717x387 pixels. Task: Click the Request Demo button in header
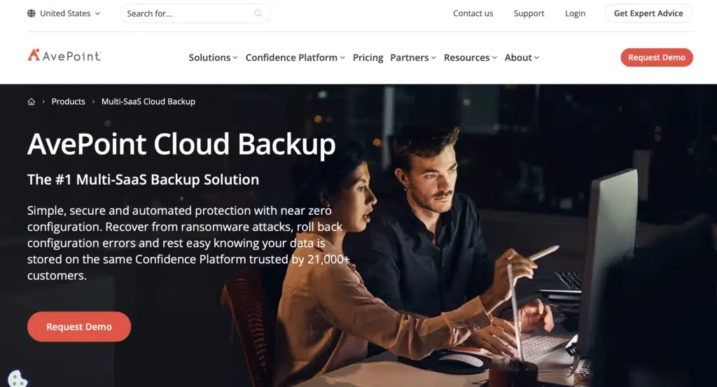pyautogui.click(x=656, y=57)
